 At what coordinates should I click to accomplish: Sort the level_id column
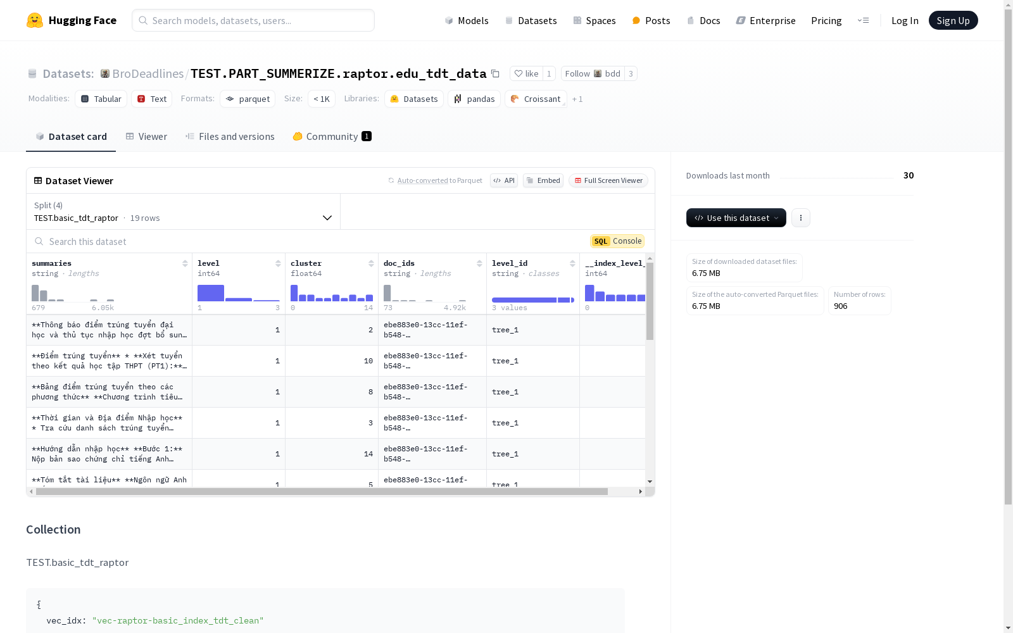[x=572, y=263]
